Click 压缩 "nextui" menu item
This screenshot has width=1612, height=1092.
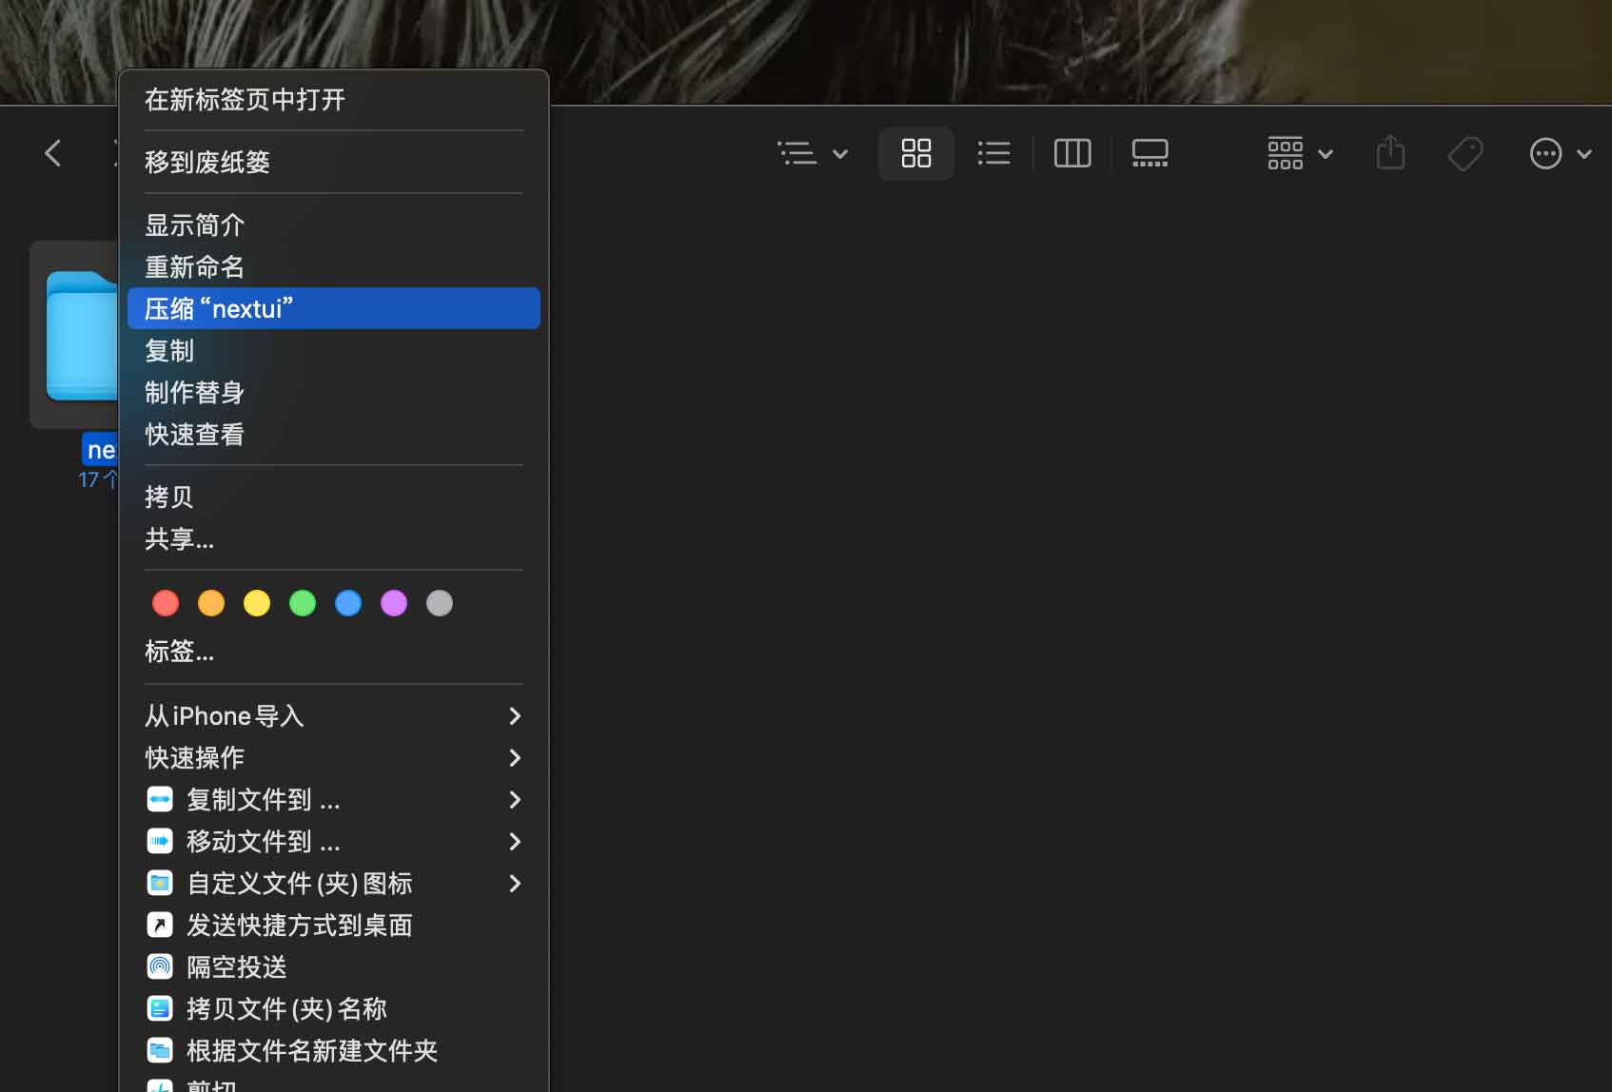(x=333, y=308)
